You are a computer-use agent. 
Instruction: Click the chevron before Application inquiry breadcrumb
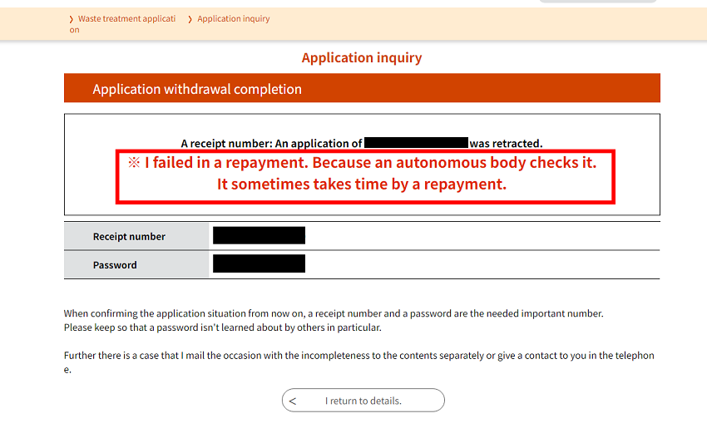190,19
